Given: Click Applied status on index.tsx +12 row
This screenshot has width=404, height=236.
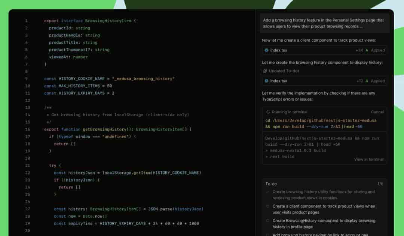Looking at the screenshot, I should point(378,81).
